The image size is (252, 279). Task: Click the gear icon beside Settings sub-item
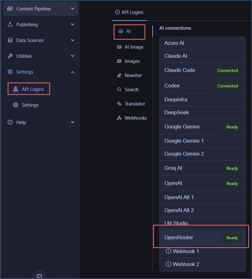click(16, 105)
